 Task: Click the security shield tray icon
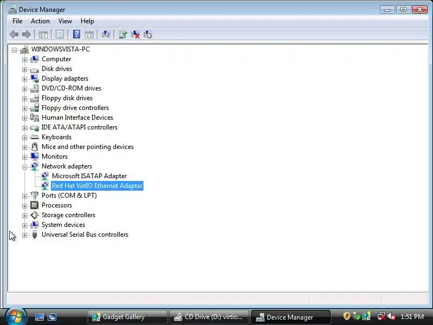[x=346, y=316]
